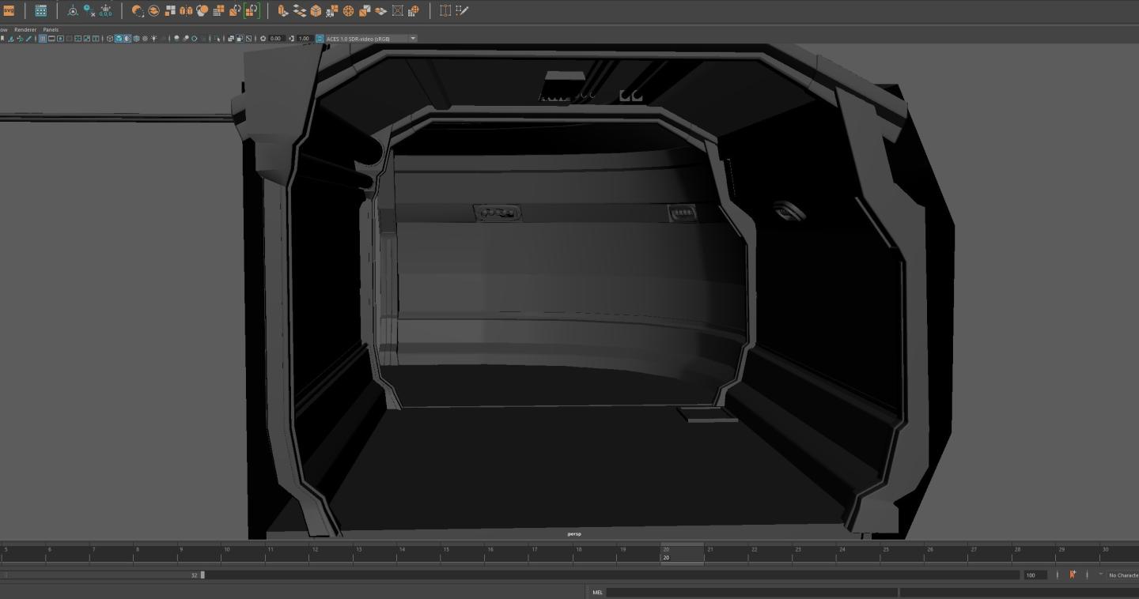Click the gamma reset icon
The image size is (1139, 599).
point(292,38)
